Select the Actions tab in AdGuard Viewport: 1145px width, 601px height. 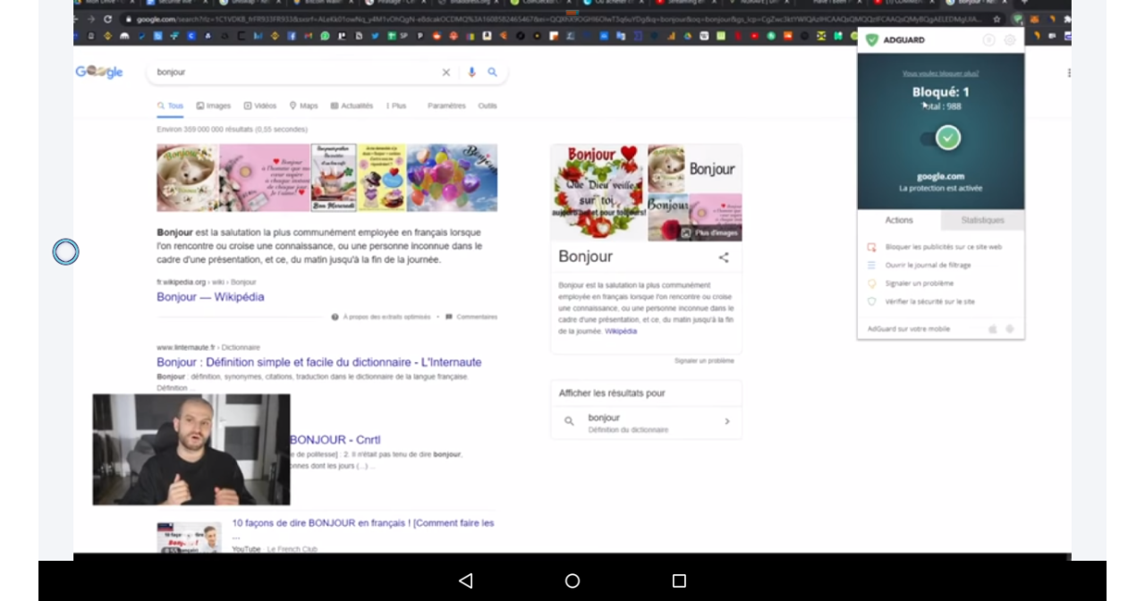[899, 220]
